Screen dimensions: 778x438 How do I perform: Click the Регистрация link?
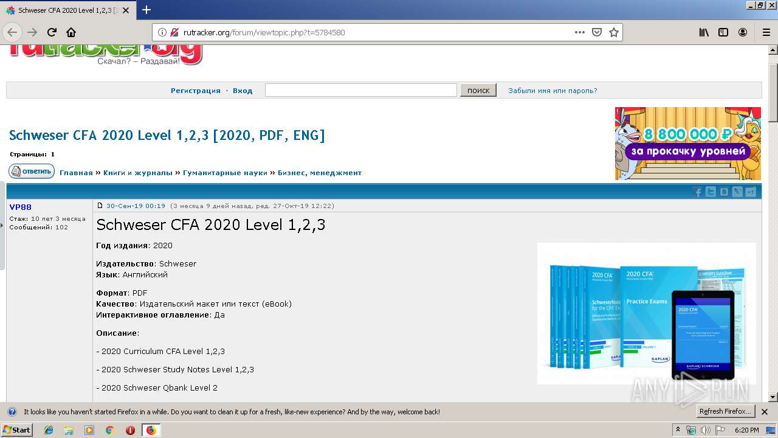click(196, 91)
